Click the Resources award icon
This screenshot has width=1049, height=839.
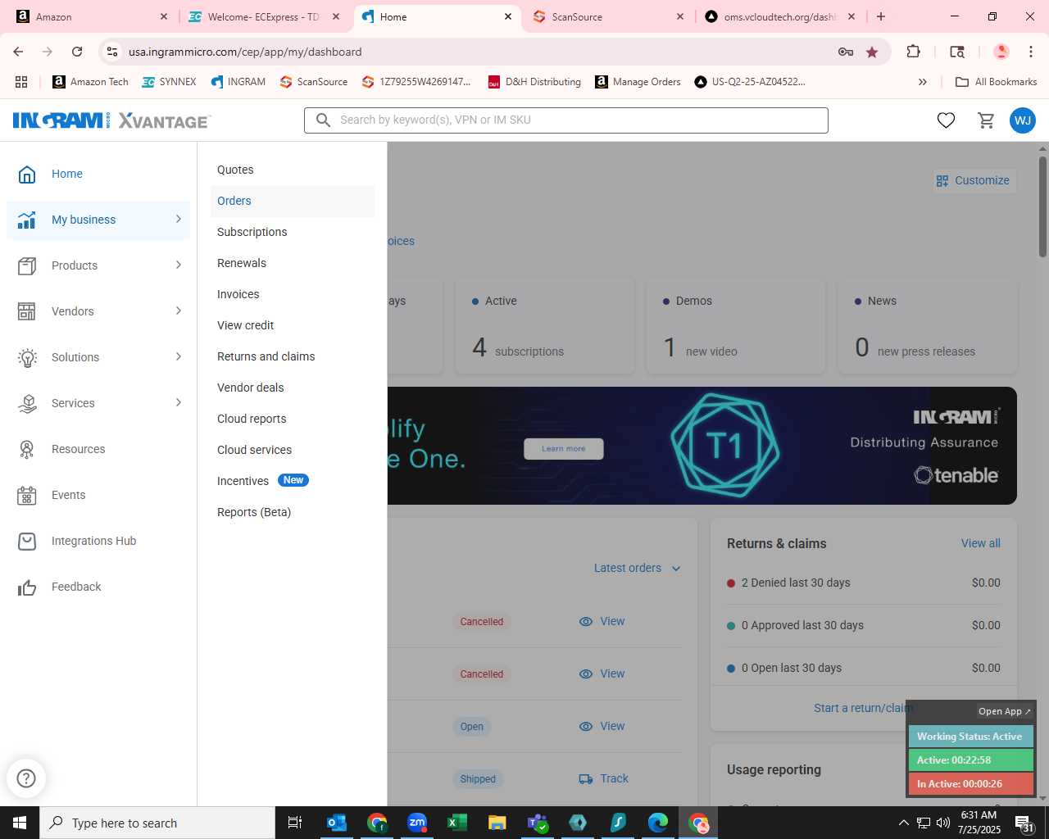tap(27, 449)
